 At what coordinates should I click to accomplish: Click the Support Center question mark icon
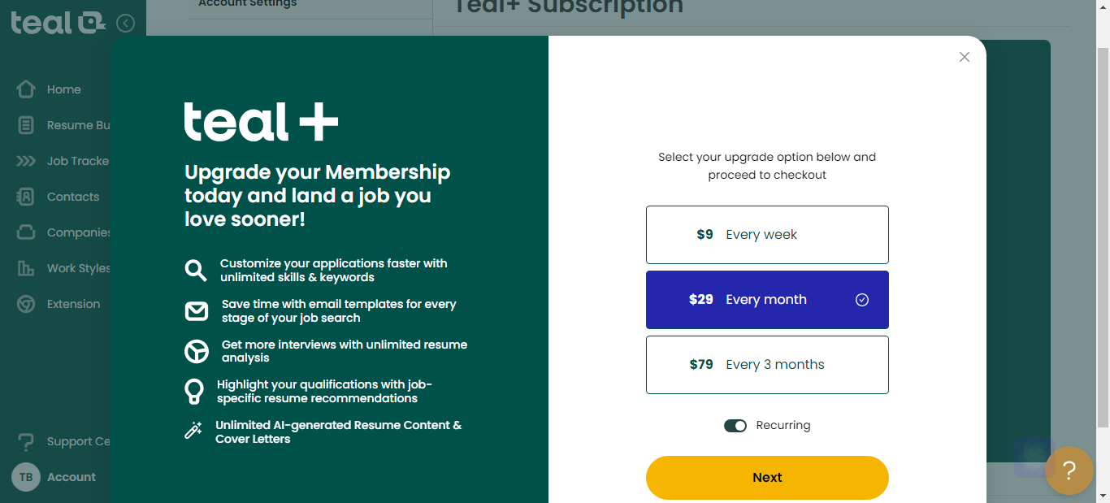(26, 441)
